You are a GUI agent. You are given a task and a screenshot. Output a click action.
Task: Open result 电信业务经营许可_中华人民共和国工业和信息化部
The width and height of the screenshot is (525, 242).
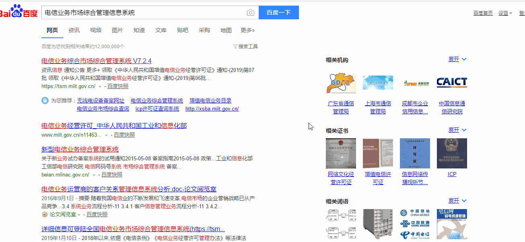coord(114,126)
